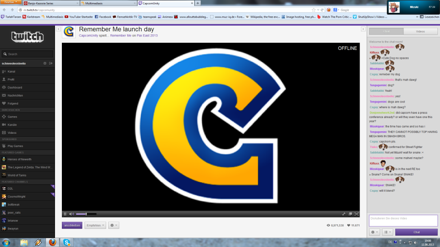The width and height of the screenshot is (440, 247).
Task: Toggle fullscreen on video player
Action: pyautogui.click(x=357, y=214)
